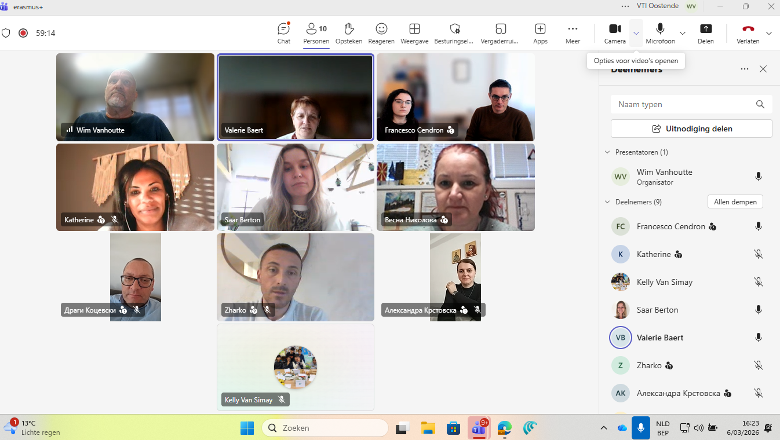Mute the Microfoon in toolbar
The image size is (780, 440).
coord(660,33)
